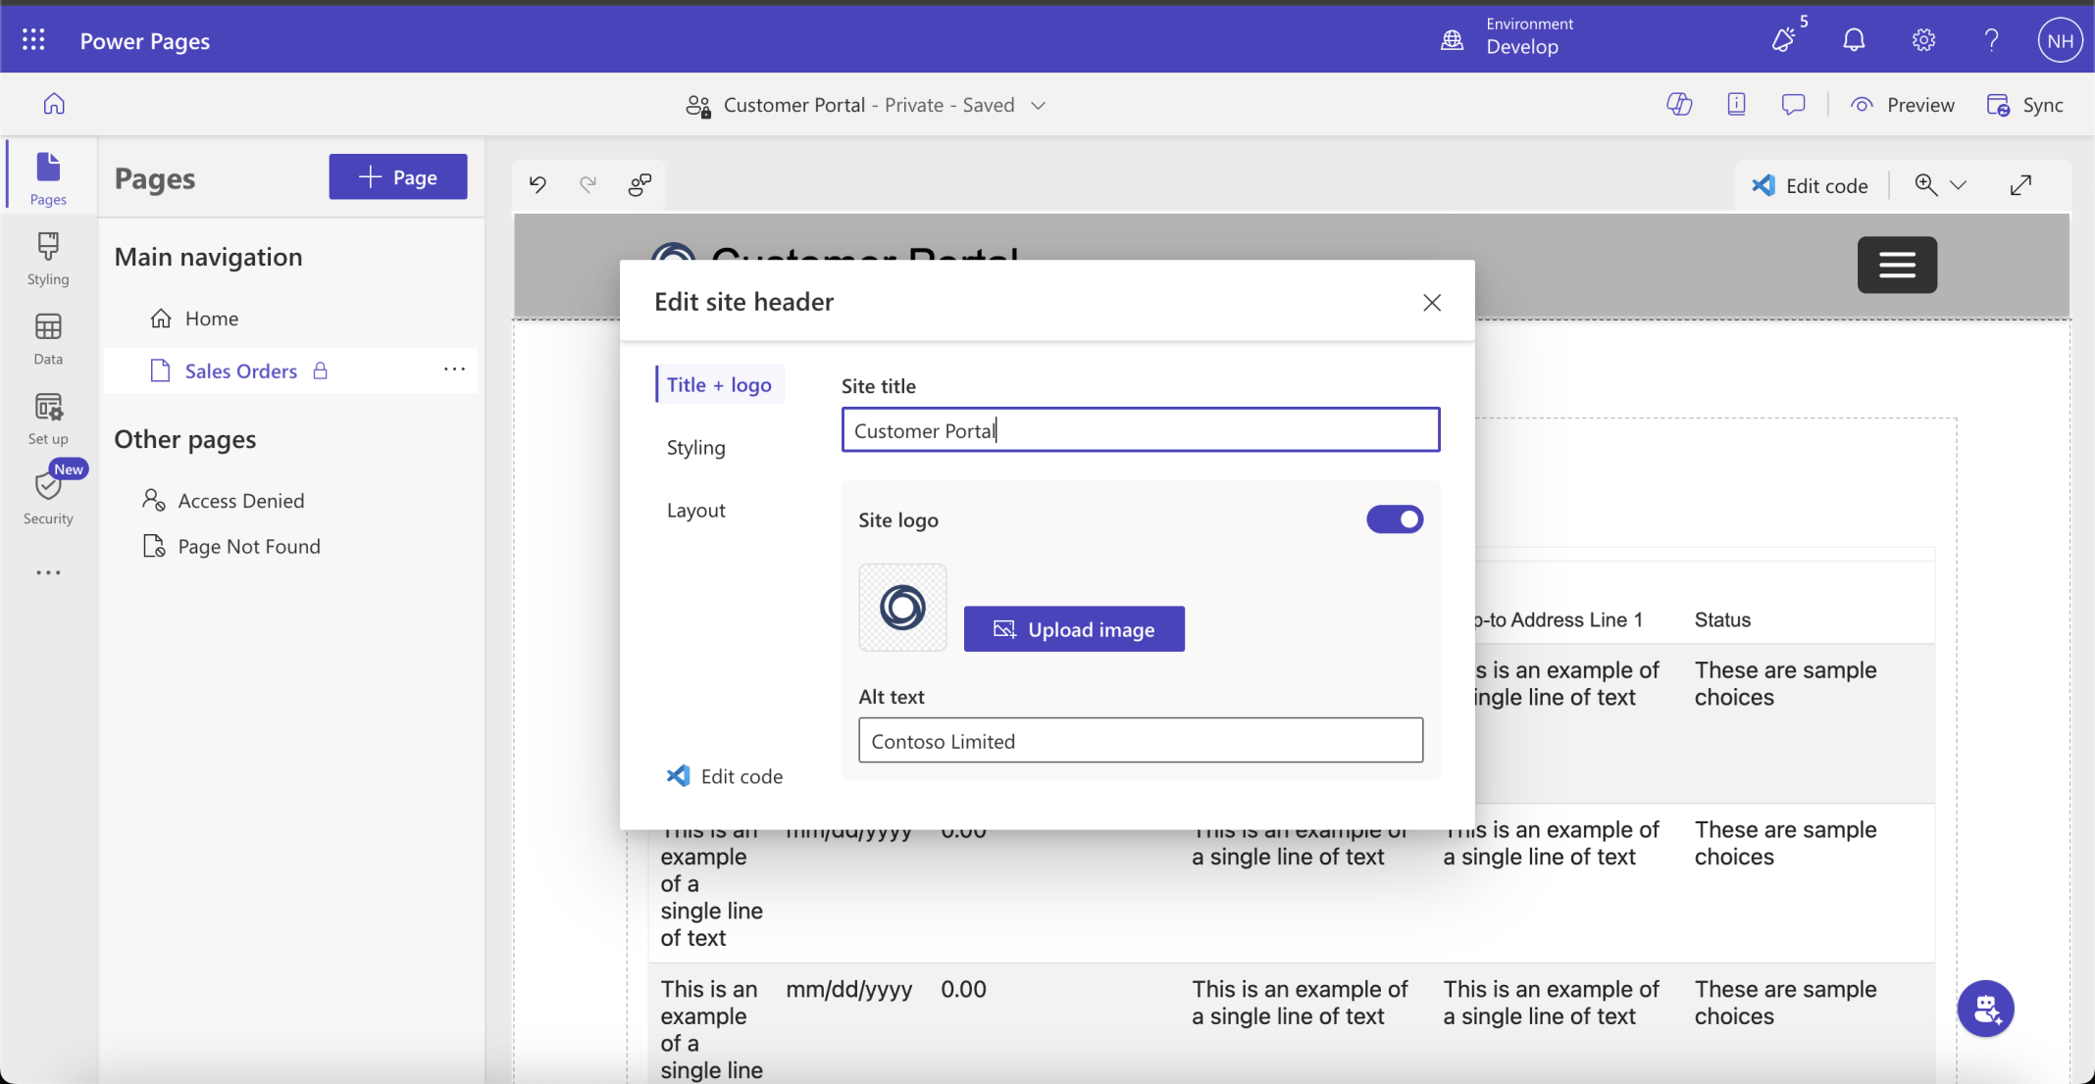Add a new page with Page button
The image size is (2095, 1084).
coord(397,177)
